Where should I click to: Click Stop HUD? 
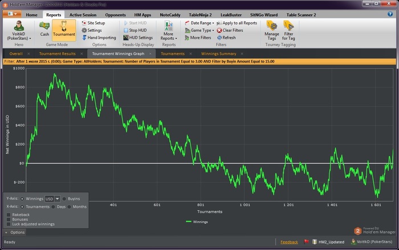(x=135, y=30)
